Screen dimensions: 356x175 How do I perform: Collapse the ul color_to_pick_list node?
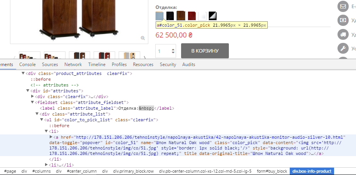[42, 119]
